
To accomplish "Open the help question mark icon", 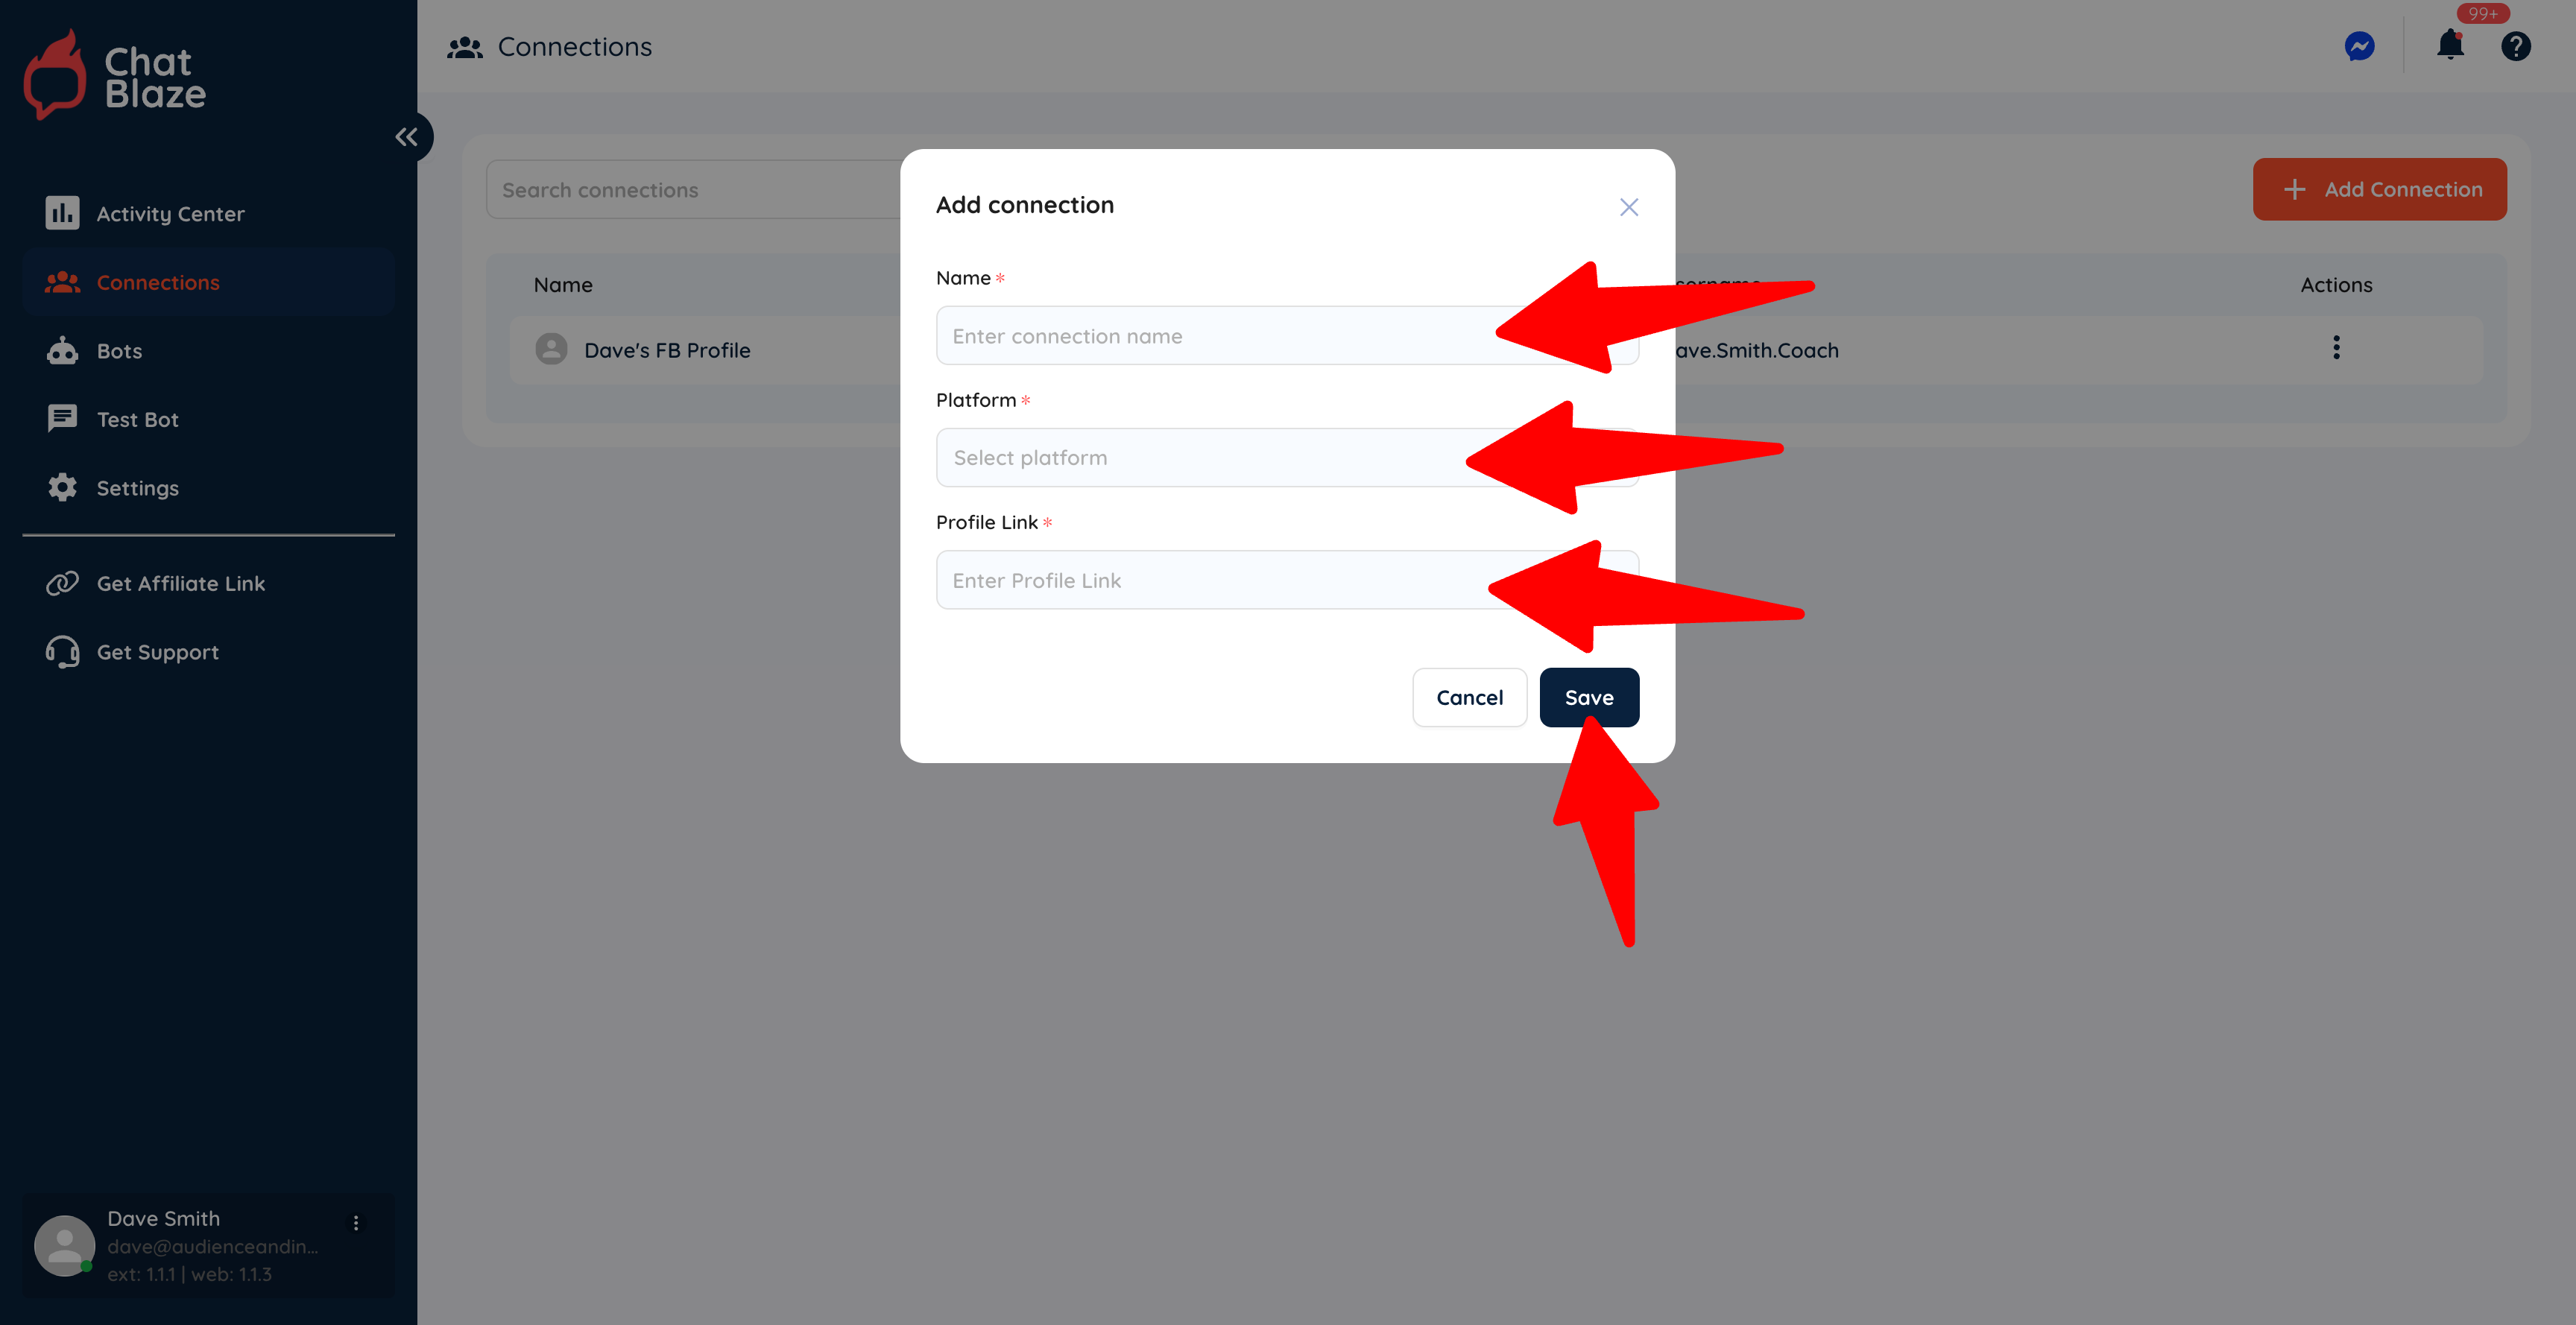I will pyautogui.click(x=2515, y=46).
